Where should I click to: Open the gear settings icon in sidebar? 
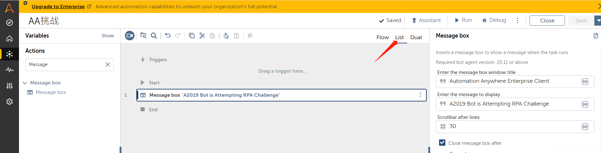(9, 102)
